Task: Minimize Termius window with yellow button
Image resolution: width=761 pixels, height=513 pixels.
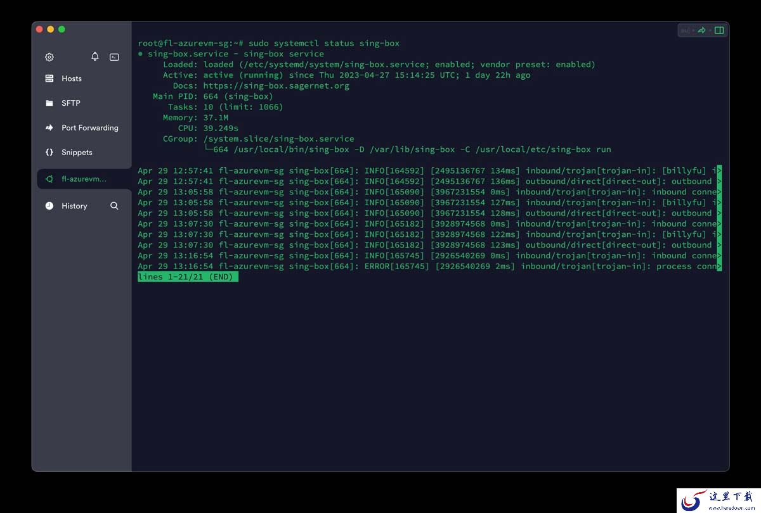Action: point(51,29)
